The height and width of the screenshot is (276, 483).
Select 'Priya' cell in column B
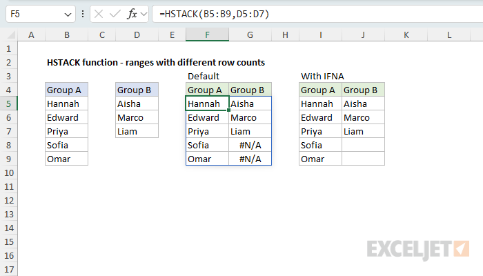pyautogui.click(x=66, y=132)
